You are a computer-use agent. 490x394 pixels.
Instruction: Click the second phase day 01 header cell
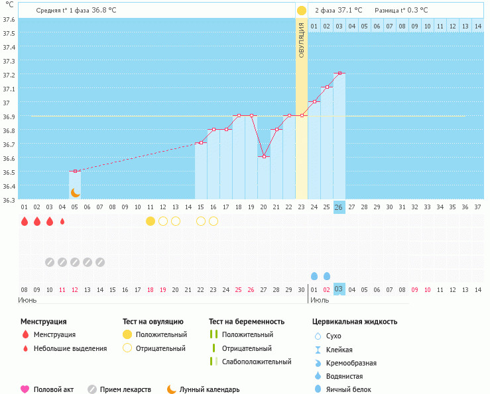coord(314,26)
